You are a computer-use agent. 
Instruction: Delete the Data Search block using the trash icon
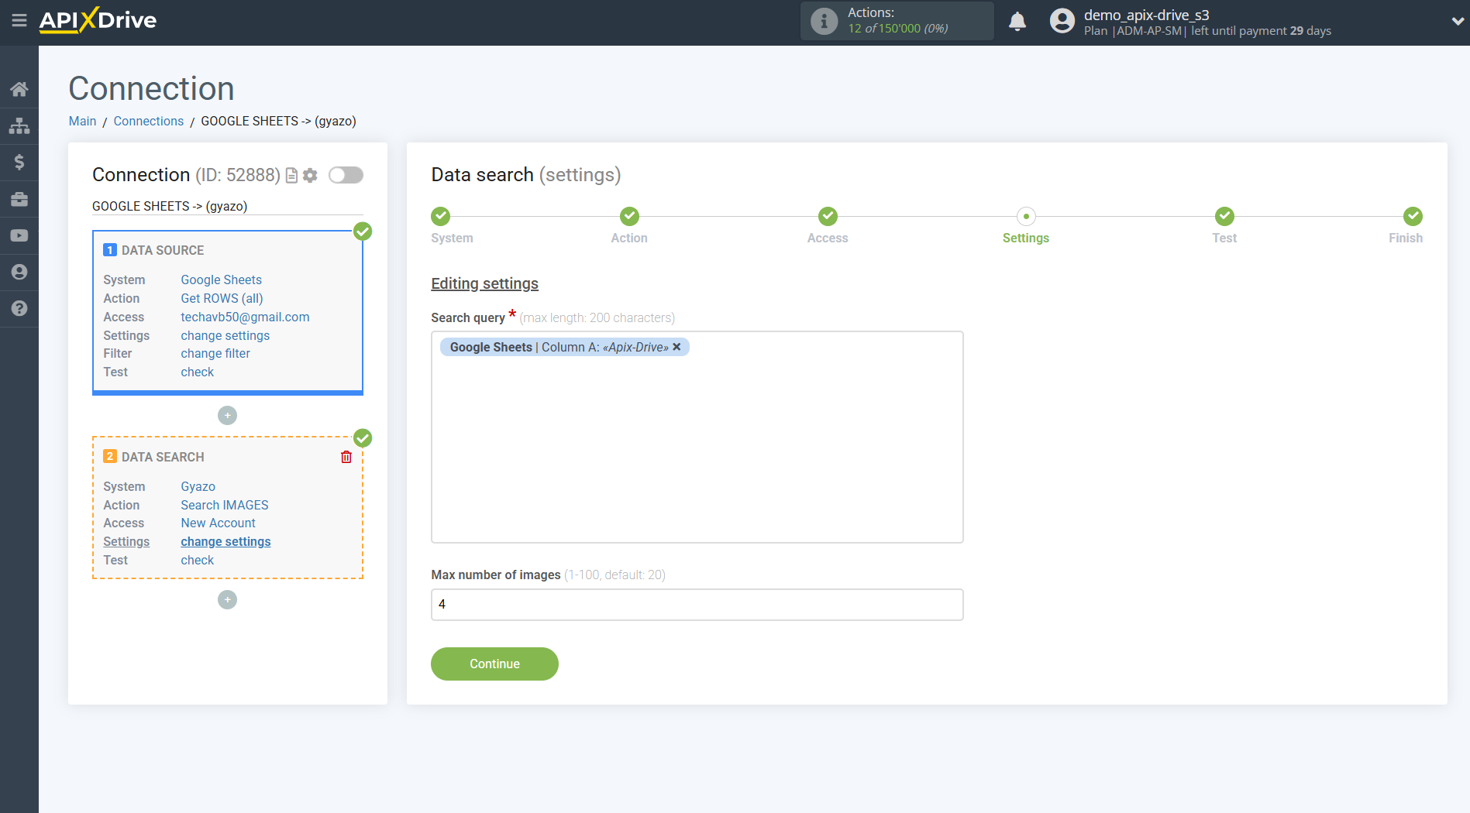tap(346, 456)
